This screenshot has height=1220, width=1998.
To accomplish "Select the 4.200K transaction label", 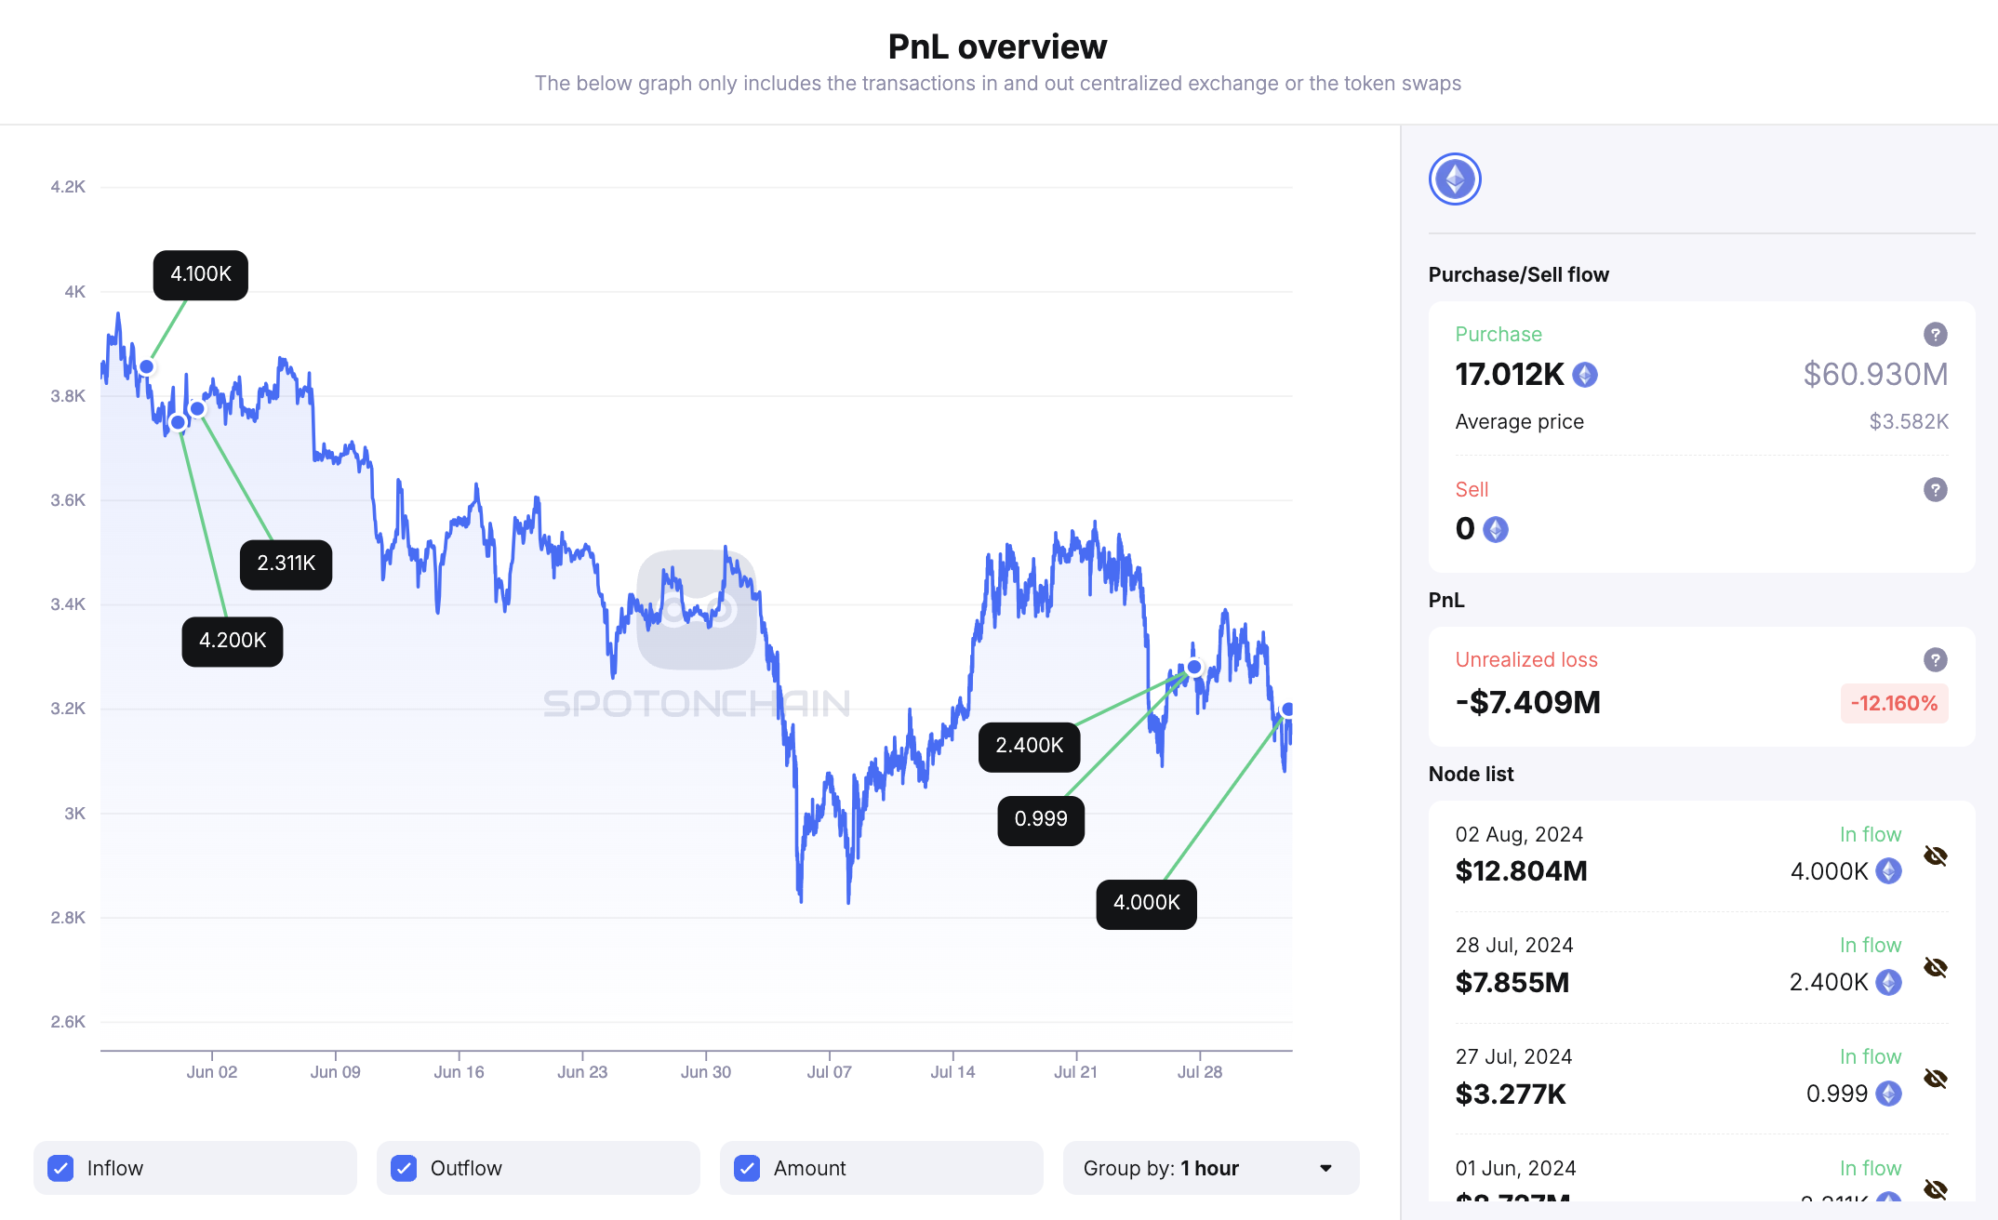I will (232, 641).
